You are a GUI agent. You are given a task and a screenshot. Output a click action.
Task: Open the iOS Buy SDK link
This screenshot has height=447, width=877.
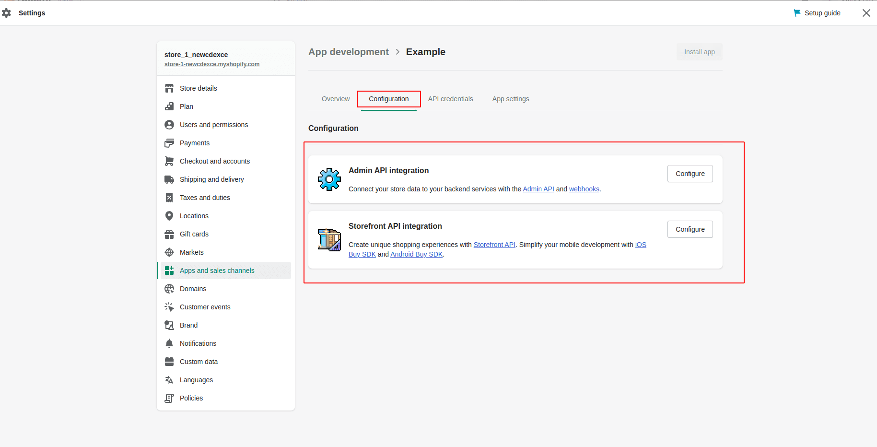tap(641, 245)
